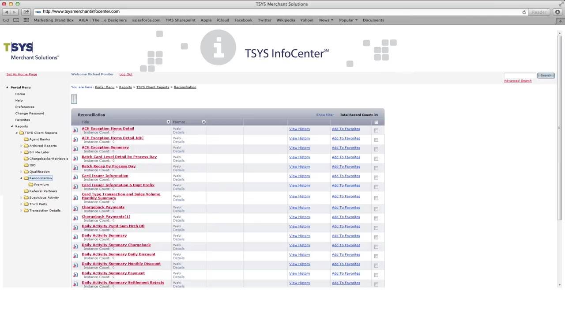Click Show Filter in Reconciliation header
Screen dimensions: 565x318
(x=325, y=115)
